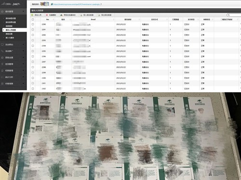Click the triangle batch review icon
The height and width of the screenshot is (180, 241).
click(x=61, y=15)
